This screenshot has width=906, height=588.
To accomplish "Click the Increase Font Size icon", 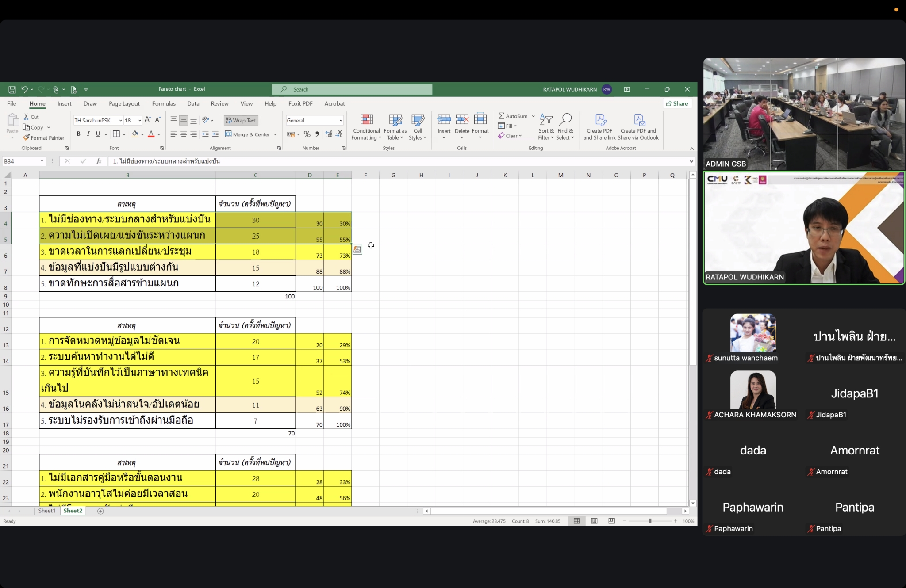I will [148, 120].
